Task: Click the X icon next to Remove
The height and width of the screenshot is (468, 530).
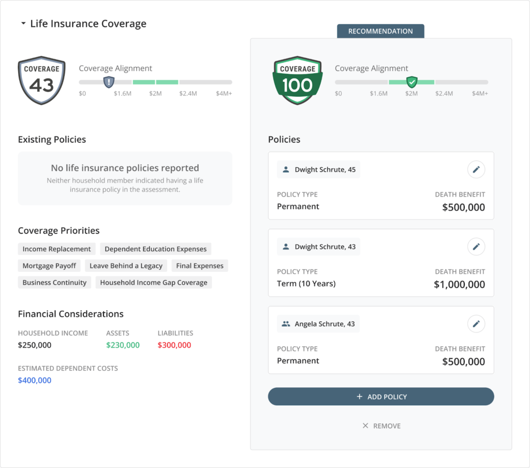Action: click(365, 426)
